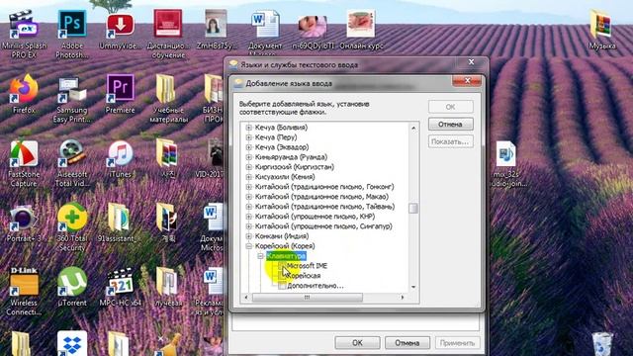This screenshot has height=356, width=633.
Task: Check the Microsoft IME checkbox
Action: (x=282, y=266)
